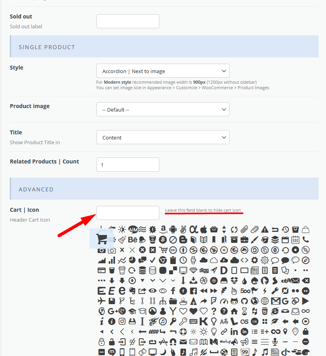Pick the Amazon logo icon
326x356 pixels.
[x=163, y=229]
